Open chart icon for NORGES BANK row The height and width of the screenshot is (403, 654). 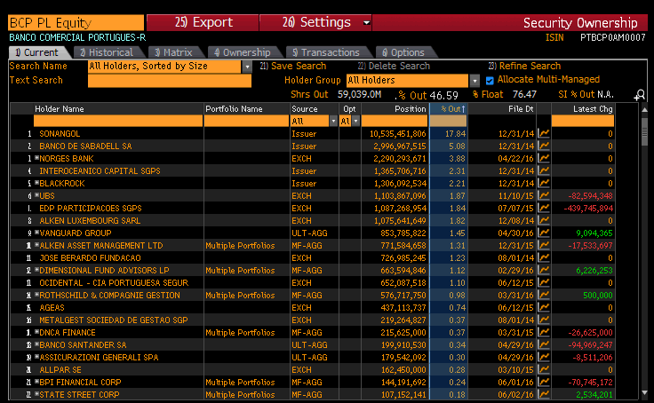tap(544, 158)
